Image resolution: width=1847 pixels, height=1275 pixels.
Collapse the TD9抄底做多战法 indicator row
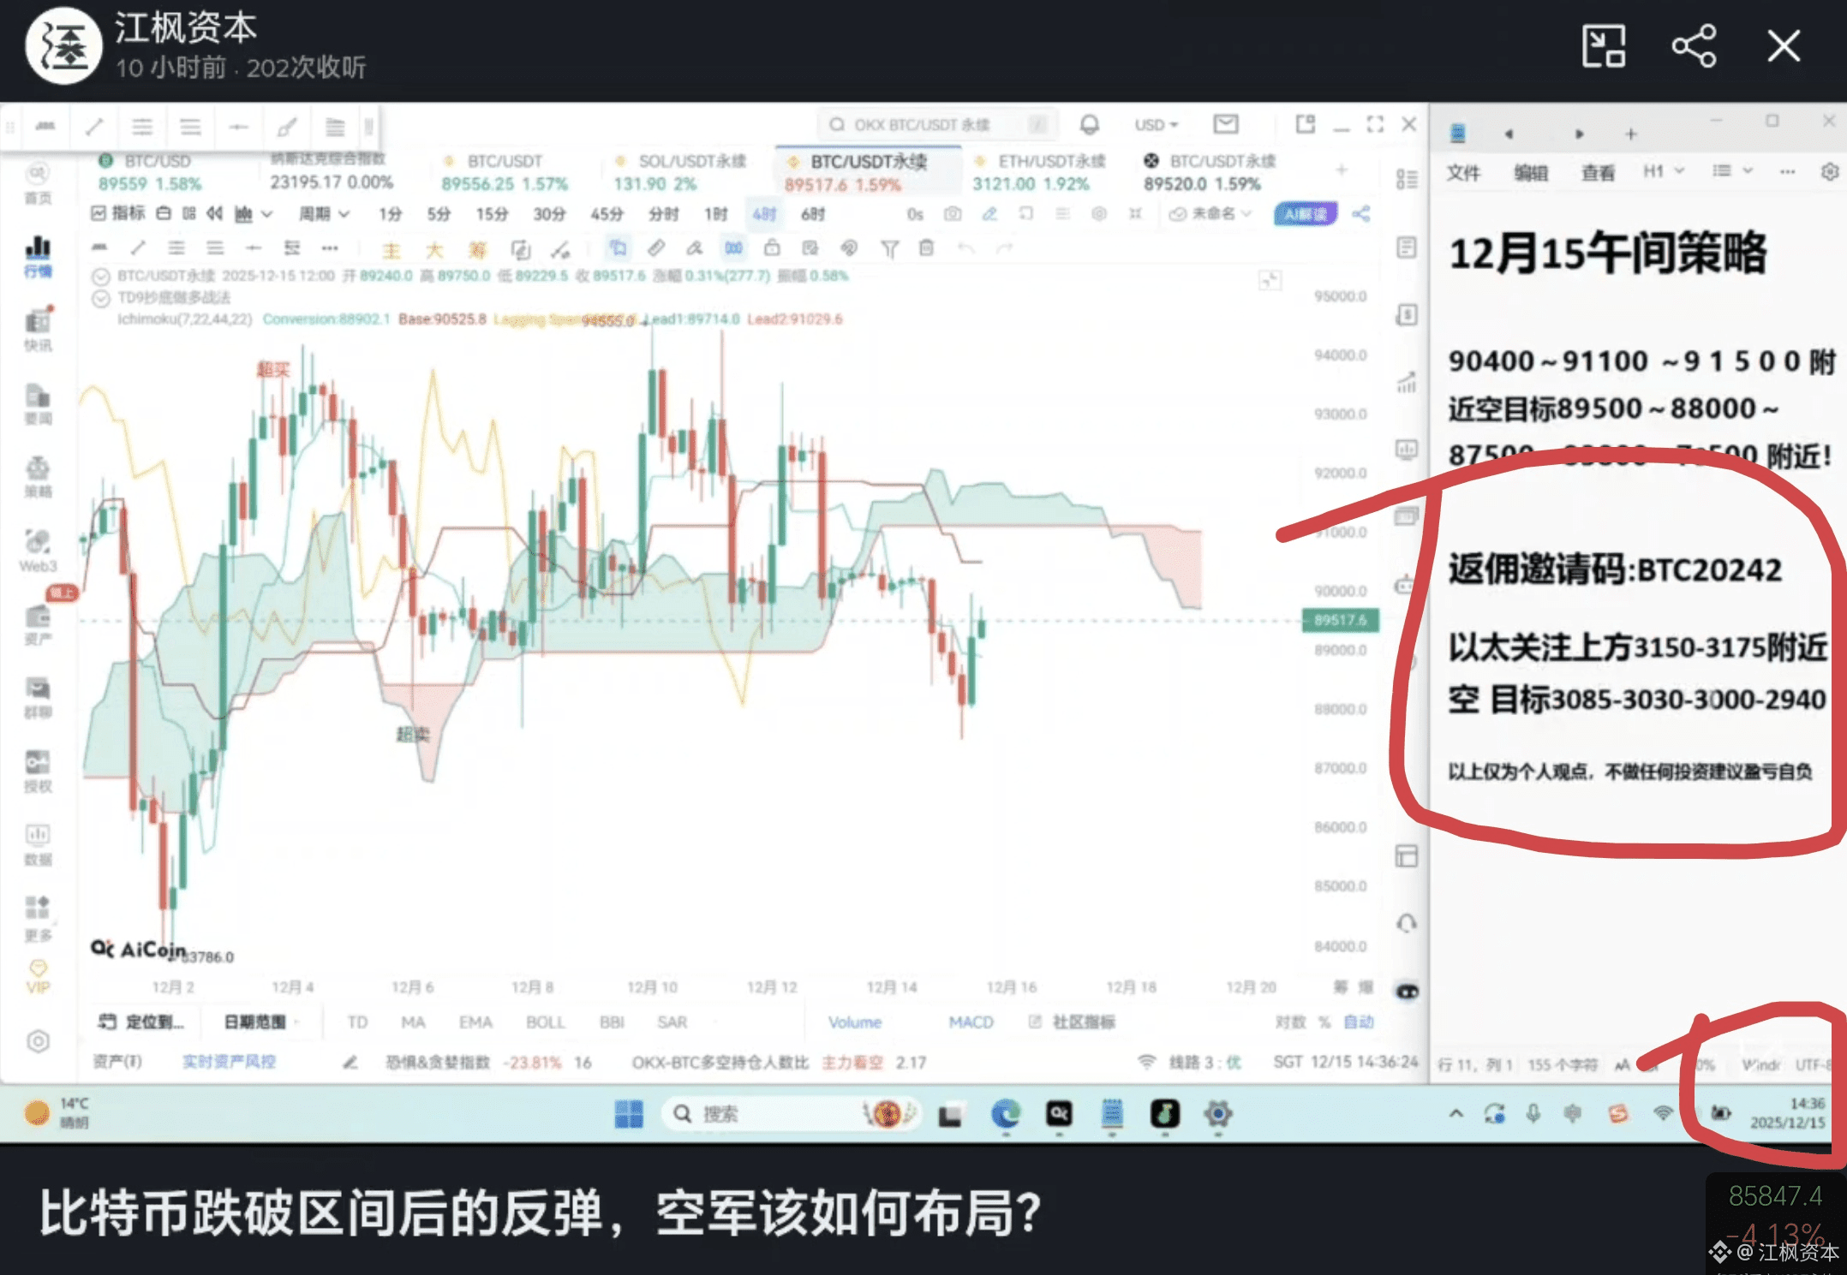101,298
